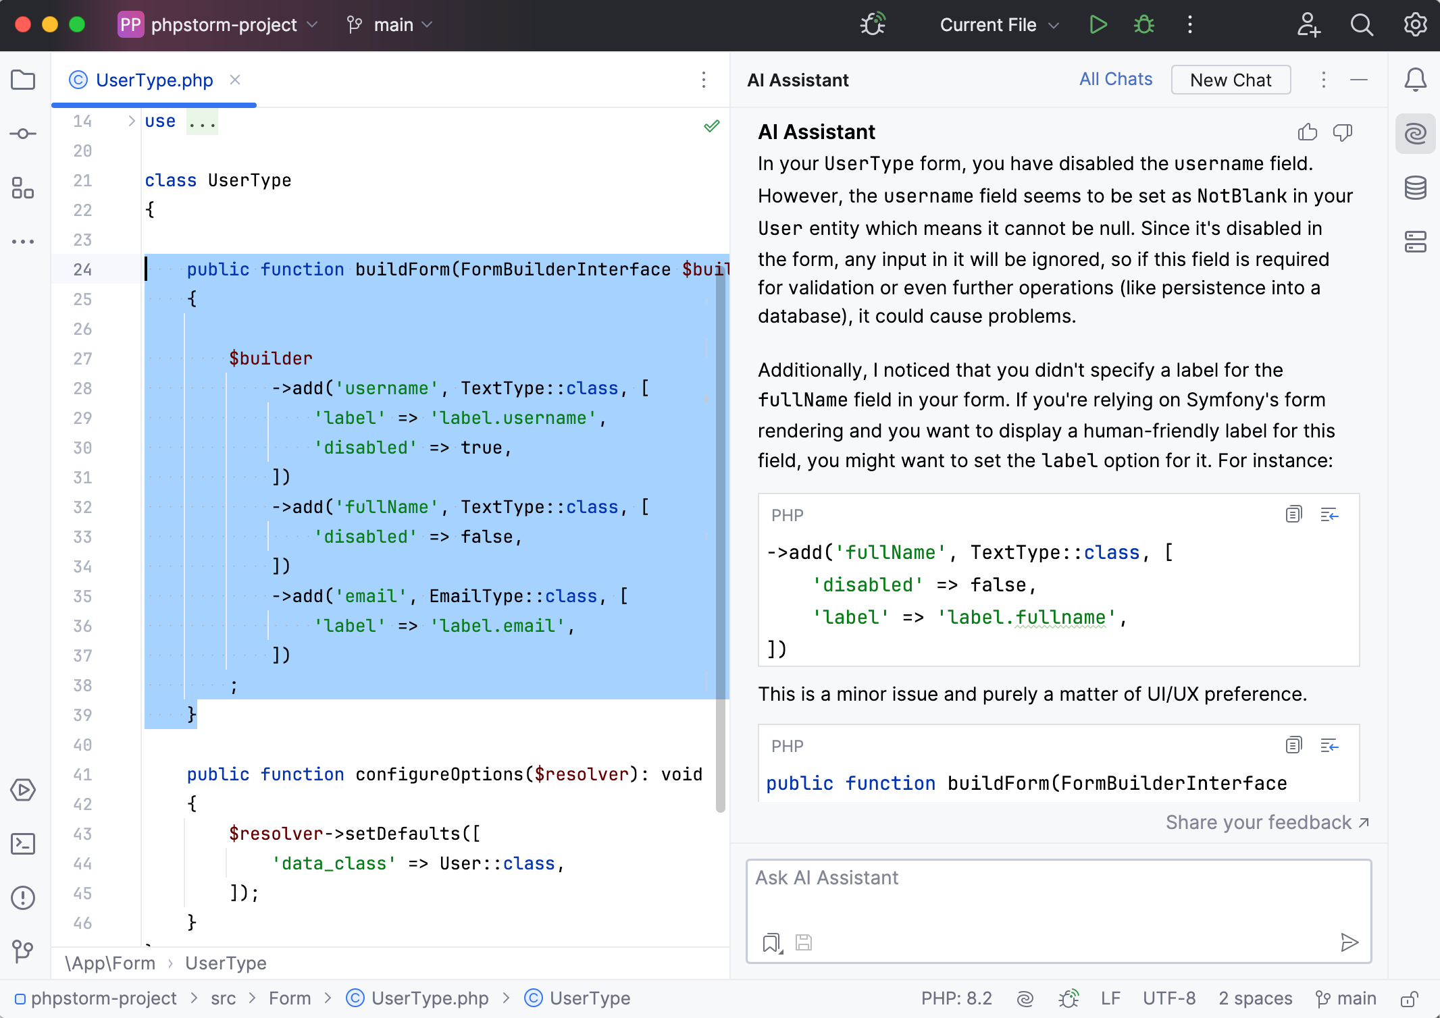Click the Notifications bell icon
The image size is (1440, 1018).
1414,80
